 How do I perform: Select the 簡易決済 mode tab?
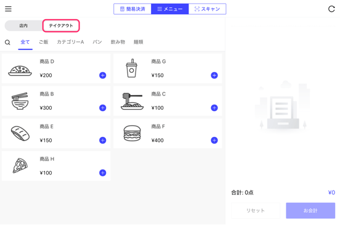[x=132, y=9]
